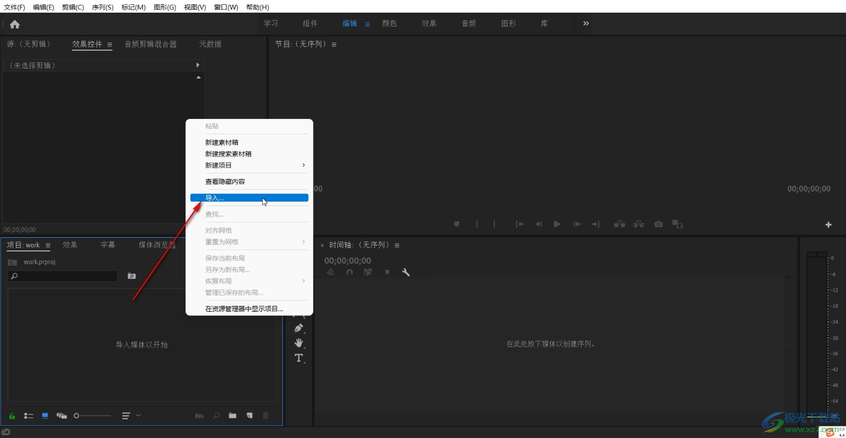The height and width of the screenshot is (438, 846).
Task: Open the 窗口(W) menu
Action: point(226,7)
